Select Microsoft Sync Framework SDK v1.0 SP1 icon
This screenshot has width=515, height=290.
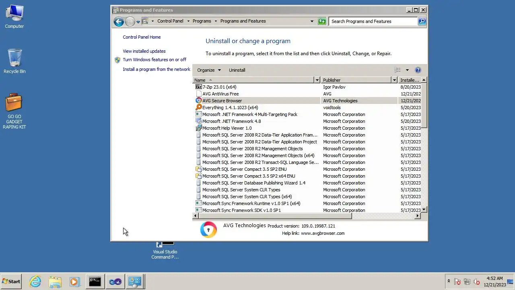coord(198,210)
